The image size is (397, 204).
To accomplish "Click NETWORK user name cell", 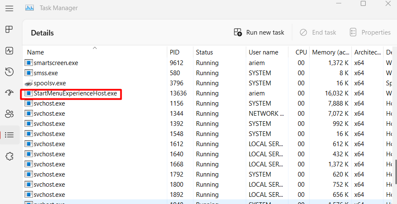I will pyautogui.click(x=266, y=113).
